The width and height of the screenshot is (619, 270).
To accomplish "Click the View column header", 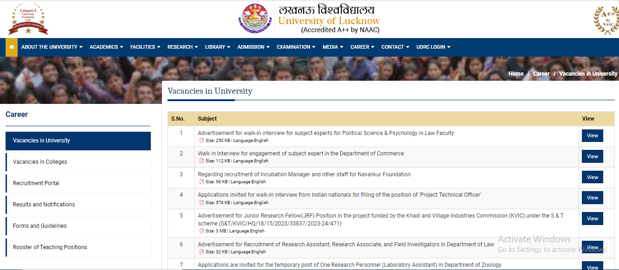I will (588, 119).
